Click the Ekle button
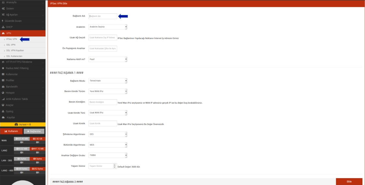Image resolution: width=365 pixels, height=185 pixels. (349, 181)
